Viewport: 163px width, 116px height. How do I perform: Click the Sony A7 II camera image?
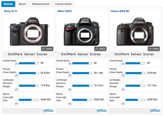(29, 31)
